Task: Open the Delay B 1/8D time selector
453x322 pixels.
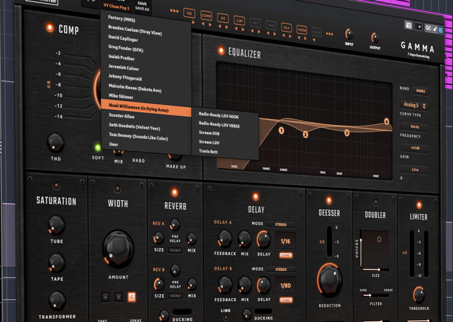Action: (286, 285)
